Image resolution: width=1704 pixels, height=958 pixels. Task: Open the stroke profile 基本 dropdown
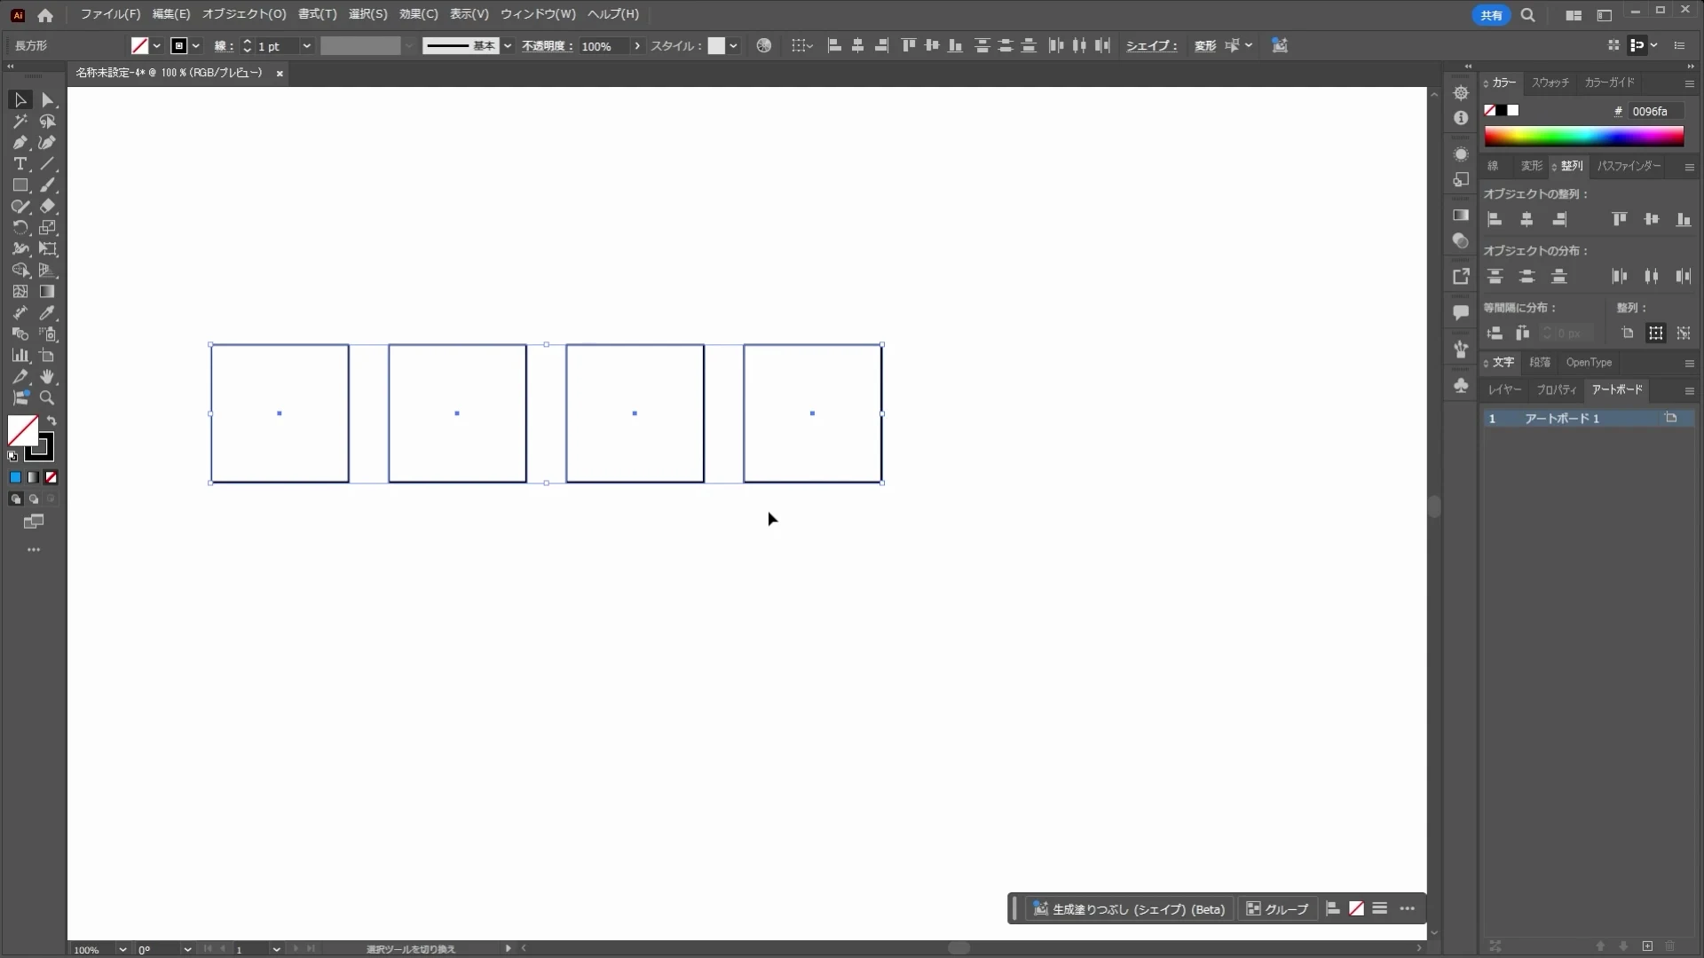507,46
